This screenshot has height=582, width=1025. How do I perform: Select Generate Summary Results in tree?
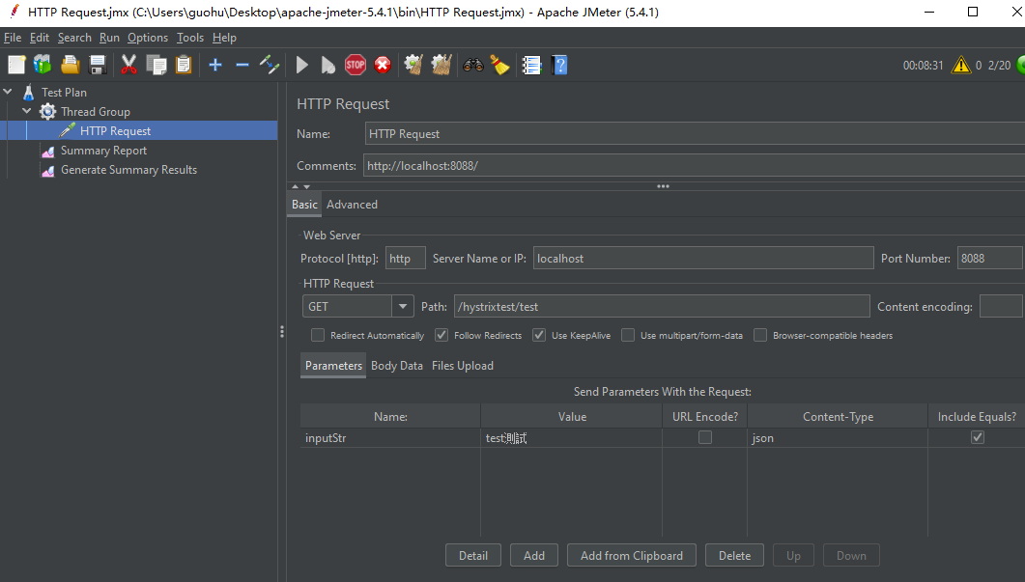tap(128, 170)
